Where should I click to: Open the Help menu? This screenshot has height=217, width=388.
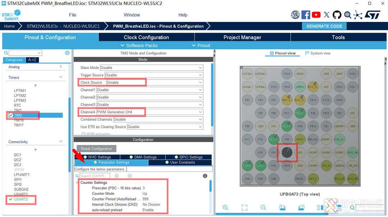(183, 15)
